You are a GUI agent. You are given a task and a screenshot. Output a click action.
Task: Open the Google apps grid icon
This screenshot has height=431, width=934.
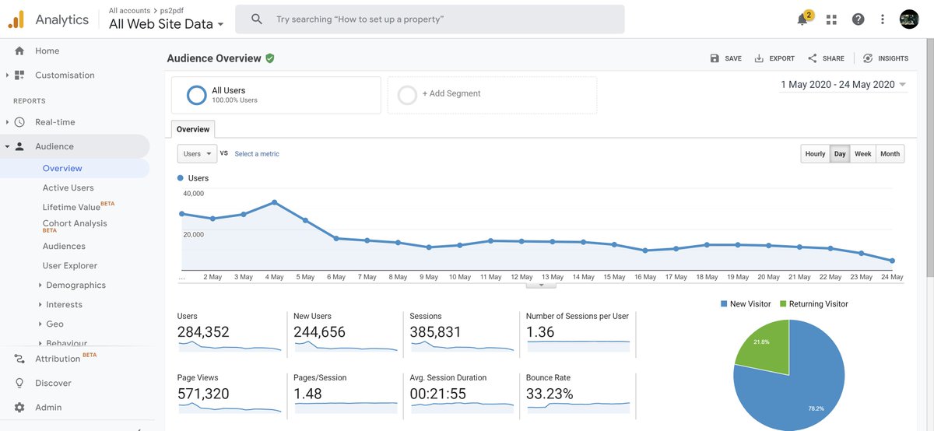click(831, 19)
